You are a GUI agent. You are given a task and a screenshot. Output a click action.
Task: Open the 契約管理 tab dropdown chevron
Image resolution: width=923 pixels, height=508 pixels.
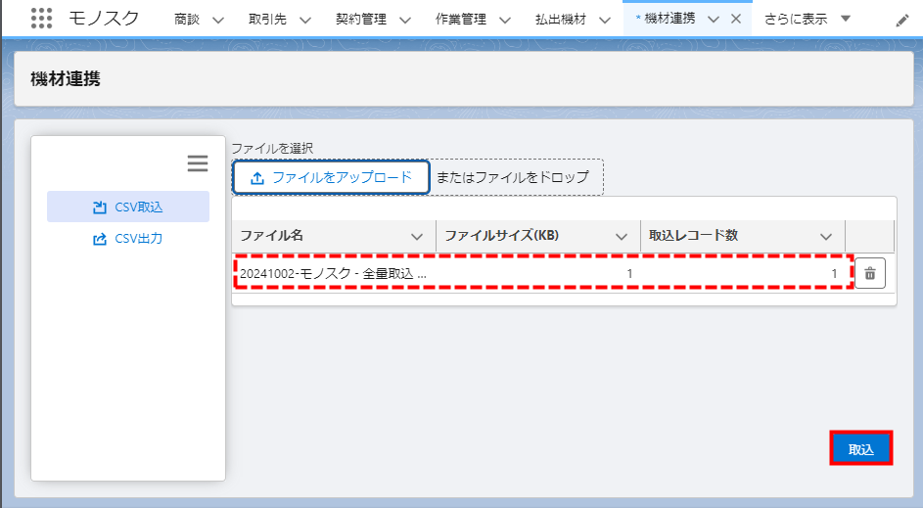coord(404,20)
